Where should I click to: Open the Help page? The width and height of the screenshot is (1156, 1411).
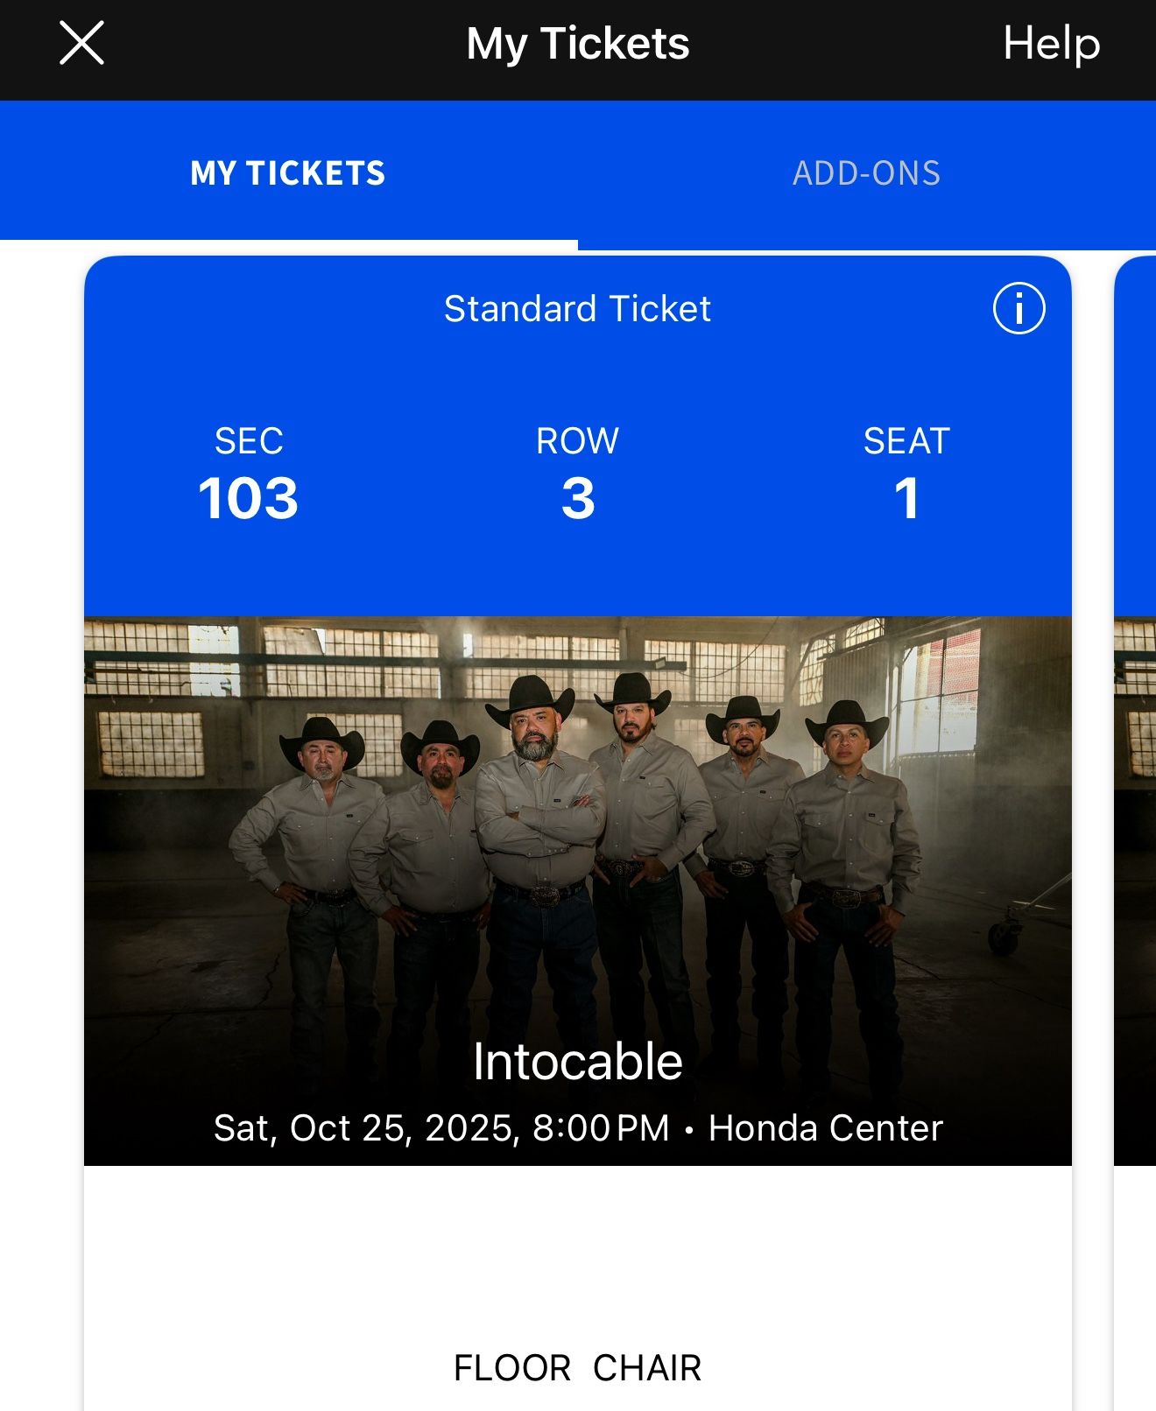pos(1051,44)
